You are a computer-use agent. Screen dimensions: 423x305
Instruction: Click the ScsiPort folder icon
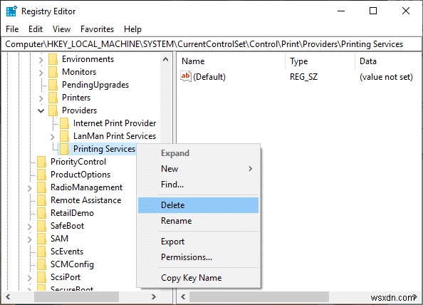41,277
